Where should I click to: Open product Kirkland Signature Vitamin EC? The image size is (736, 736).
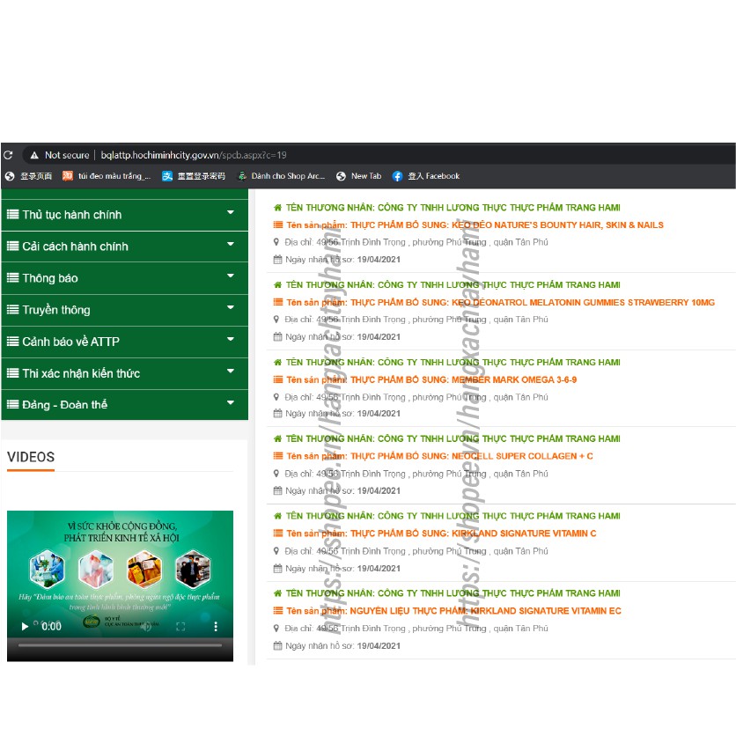(x=453, y=611)
